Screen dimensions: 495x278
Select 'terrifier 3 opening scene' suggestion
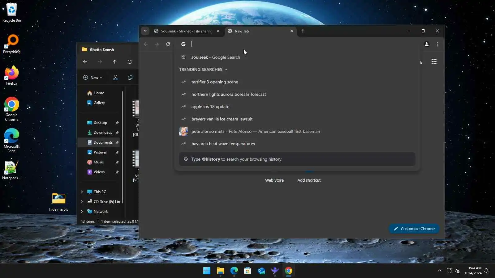click(297, 82)
